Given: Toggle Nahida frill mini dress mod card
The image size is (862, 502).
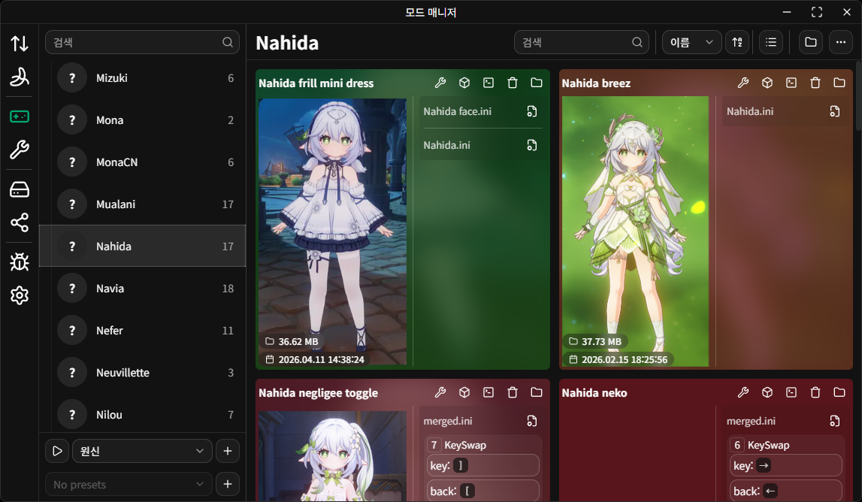Looking at the screenshot, I should coord(316,83).
